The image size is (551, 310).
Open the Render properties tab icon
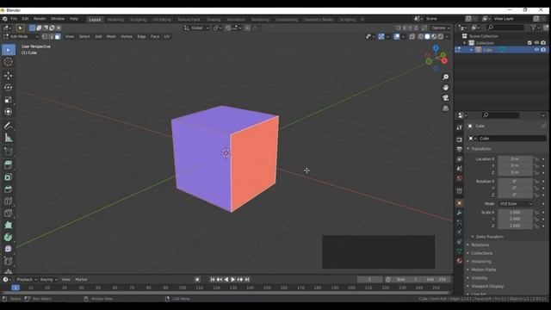click(x=459, y=139)
